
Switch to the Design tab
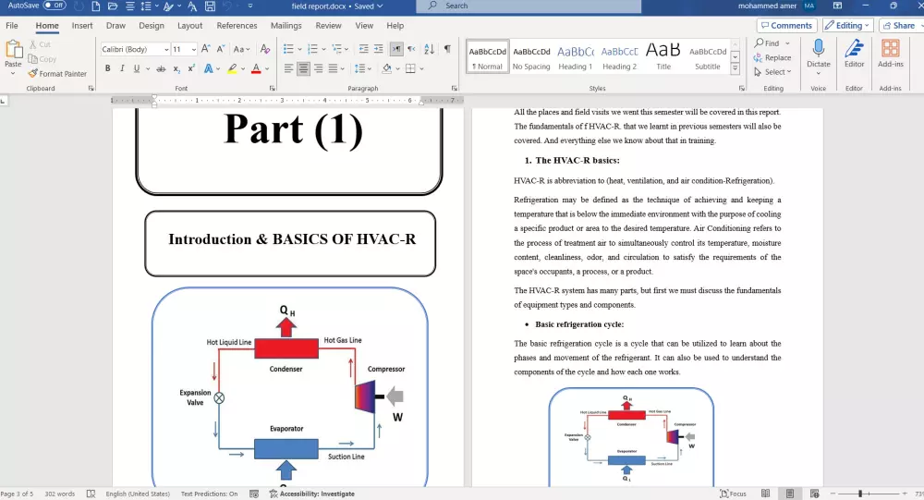click(152, 25)
